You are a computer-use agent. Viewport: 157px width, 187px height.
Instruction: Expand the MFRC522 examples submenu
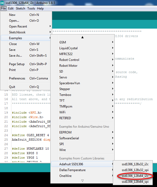(83, 54)
